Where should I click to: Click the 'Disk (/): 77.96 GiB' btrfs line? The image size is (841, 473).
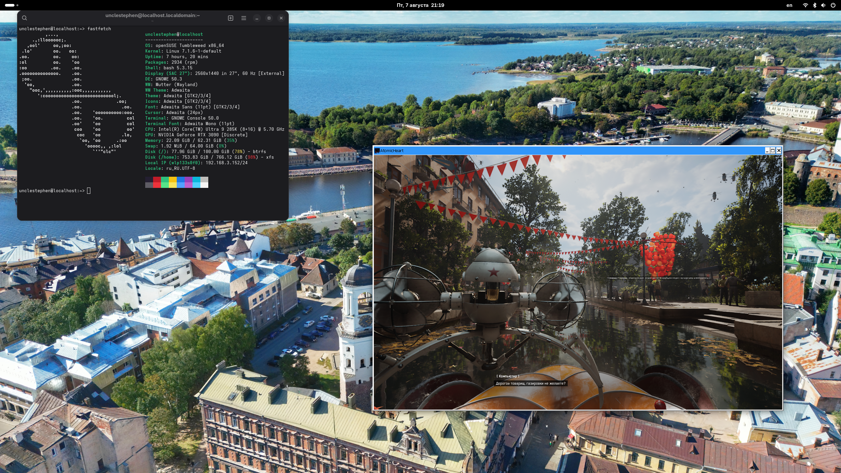coord(206,152)
